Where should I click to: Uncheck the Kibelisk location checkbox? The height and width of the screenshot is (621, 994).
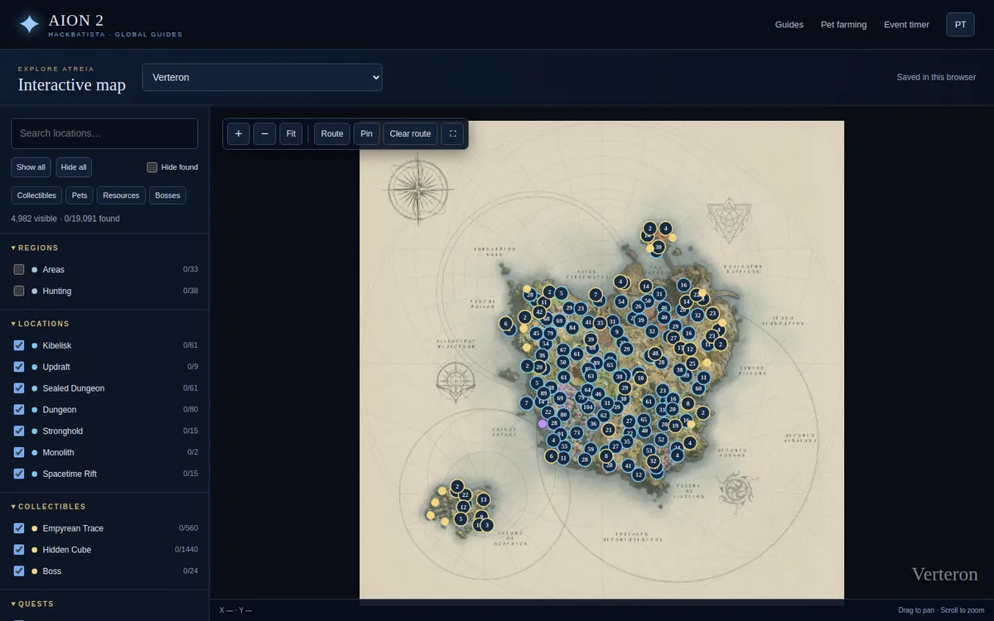19,345
